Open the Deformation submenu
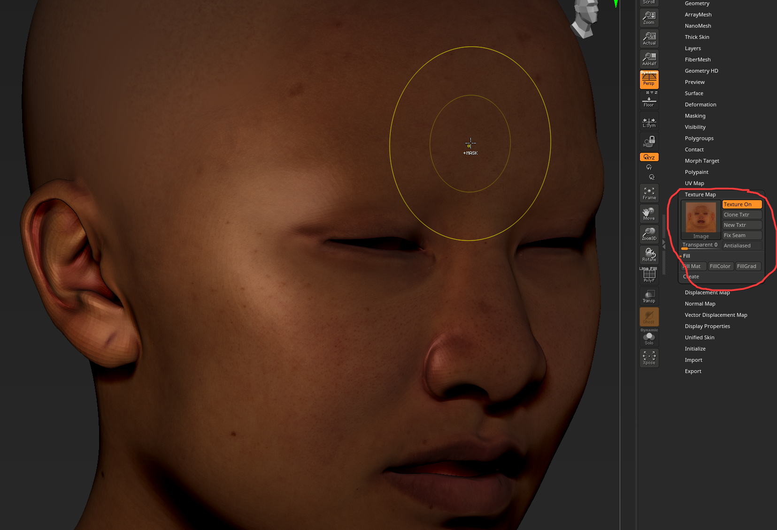The width and height of the screenshot is (777, 530). point(700,105)
